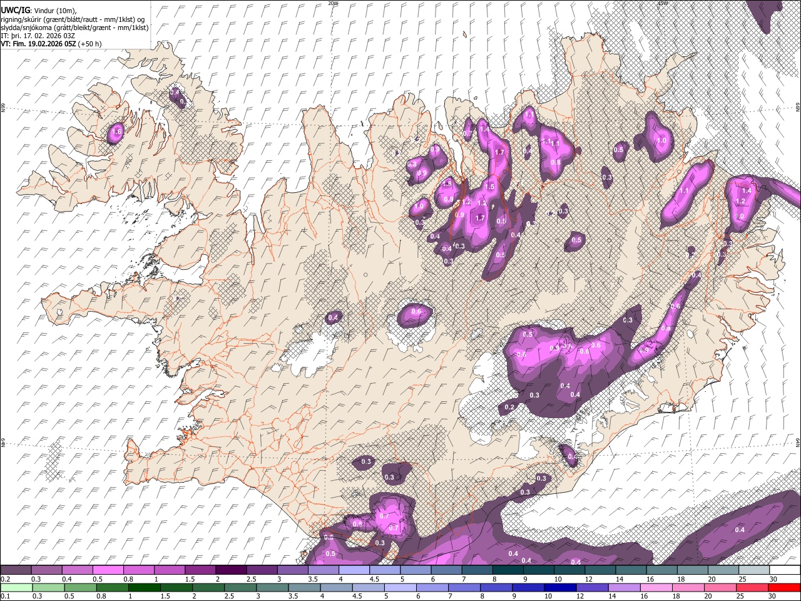Click the '0.2' label in the upper legend row
This screenshot has width=801, height=601.
[5, 579]
